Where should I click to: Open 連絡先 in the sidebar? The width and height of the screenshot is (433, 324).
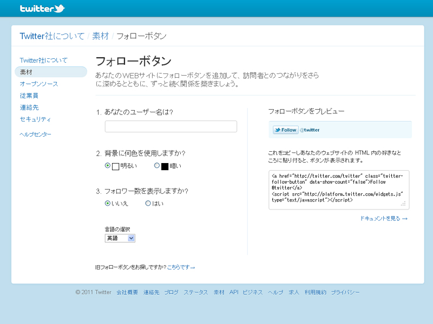click(x=29, y=107)
